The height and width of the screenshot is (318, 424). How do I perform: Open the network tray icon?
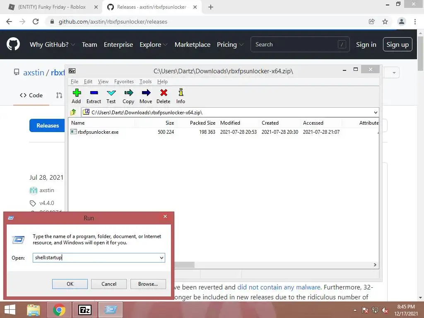(375, 310)
